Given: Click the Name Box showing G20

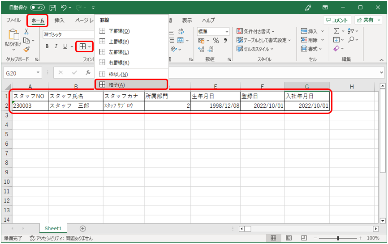Looking at the screenshot, I should pos(22,73).
